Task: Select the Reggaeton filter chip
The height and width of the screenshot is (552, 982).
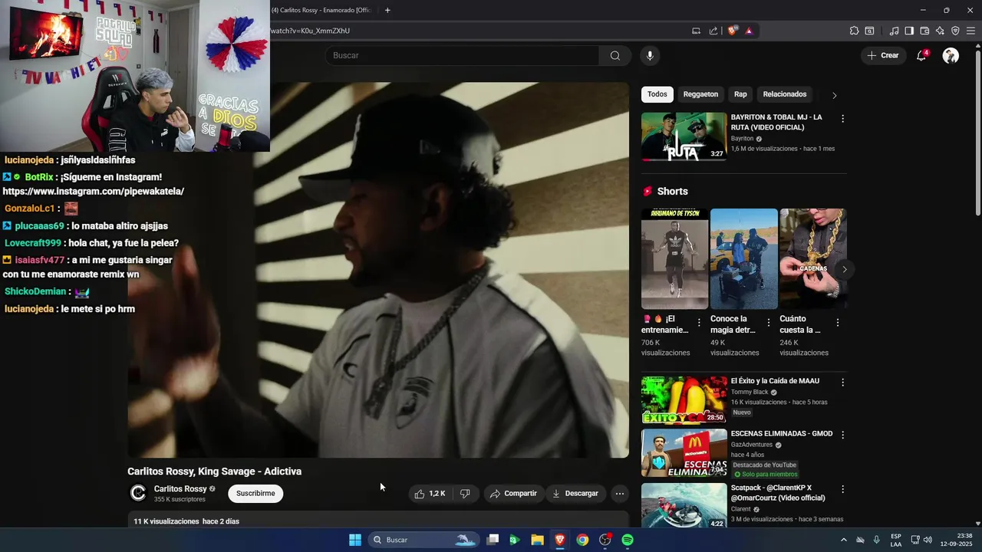Action: point(700,94)
